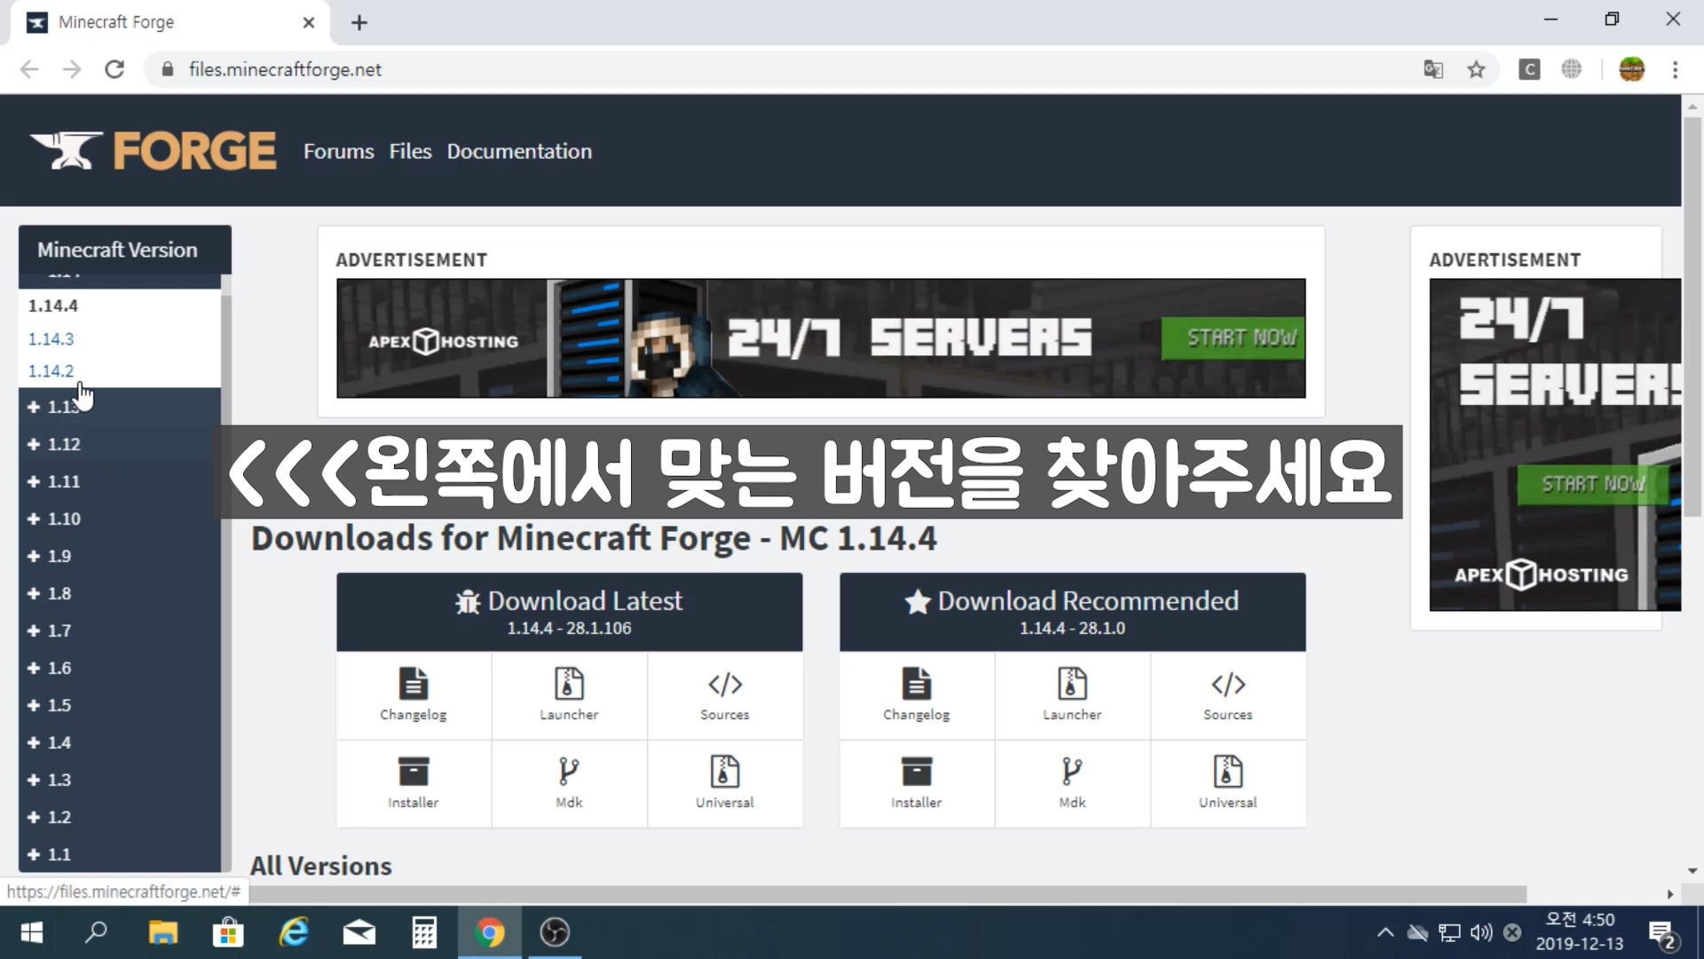Open the Google Translate icon in address bar

pyautogui.click(x=1433, y=69)
